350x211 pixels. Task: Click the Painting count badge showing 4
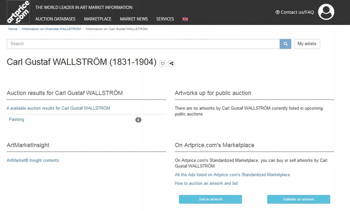tap(138, 120)
